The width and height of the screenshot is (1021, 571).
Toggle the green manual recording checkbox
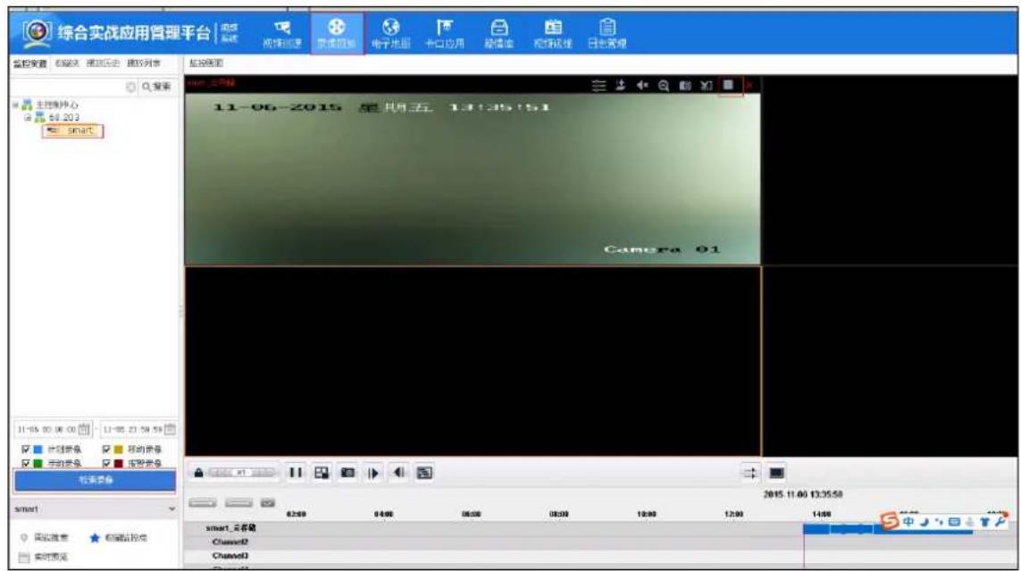coord(26,464)
